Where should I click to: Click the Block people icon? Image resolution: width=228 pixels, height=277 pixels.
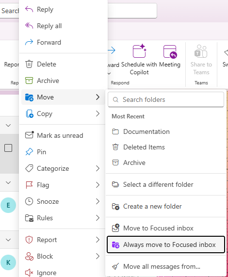29,256
